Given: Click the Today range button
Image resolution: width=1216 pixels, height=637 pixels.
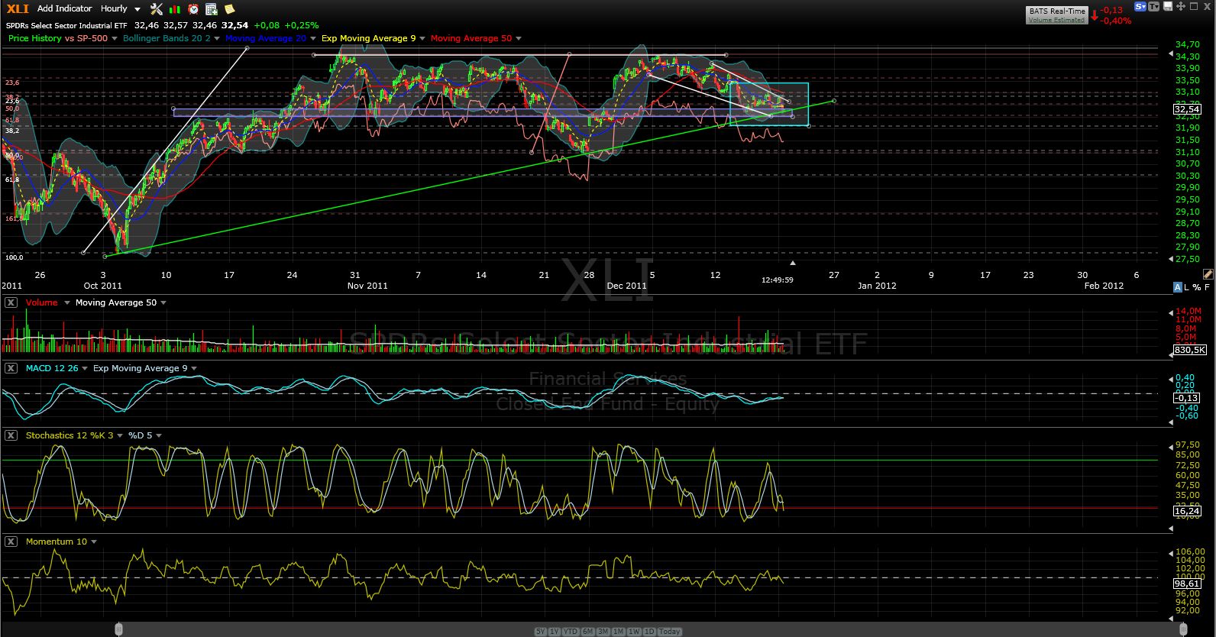Looking at the screenshot, I should click(x=669, y=632).
